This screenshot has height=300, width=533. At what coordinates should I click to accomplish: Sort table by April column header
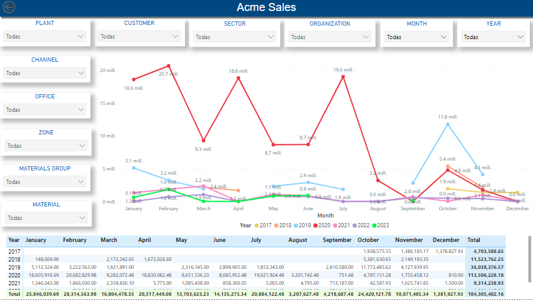click(x=145, y=240)
